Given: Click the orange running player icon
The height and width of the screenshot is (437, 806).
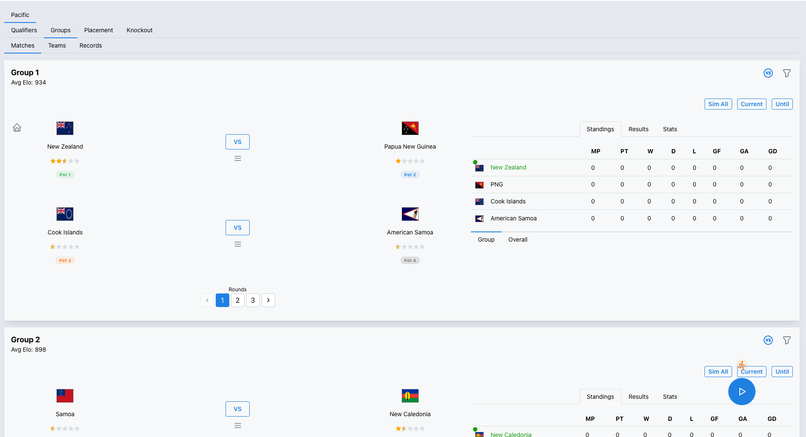Looking at the screenshot, I should click(x=742, y=365).
